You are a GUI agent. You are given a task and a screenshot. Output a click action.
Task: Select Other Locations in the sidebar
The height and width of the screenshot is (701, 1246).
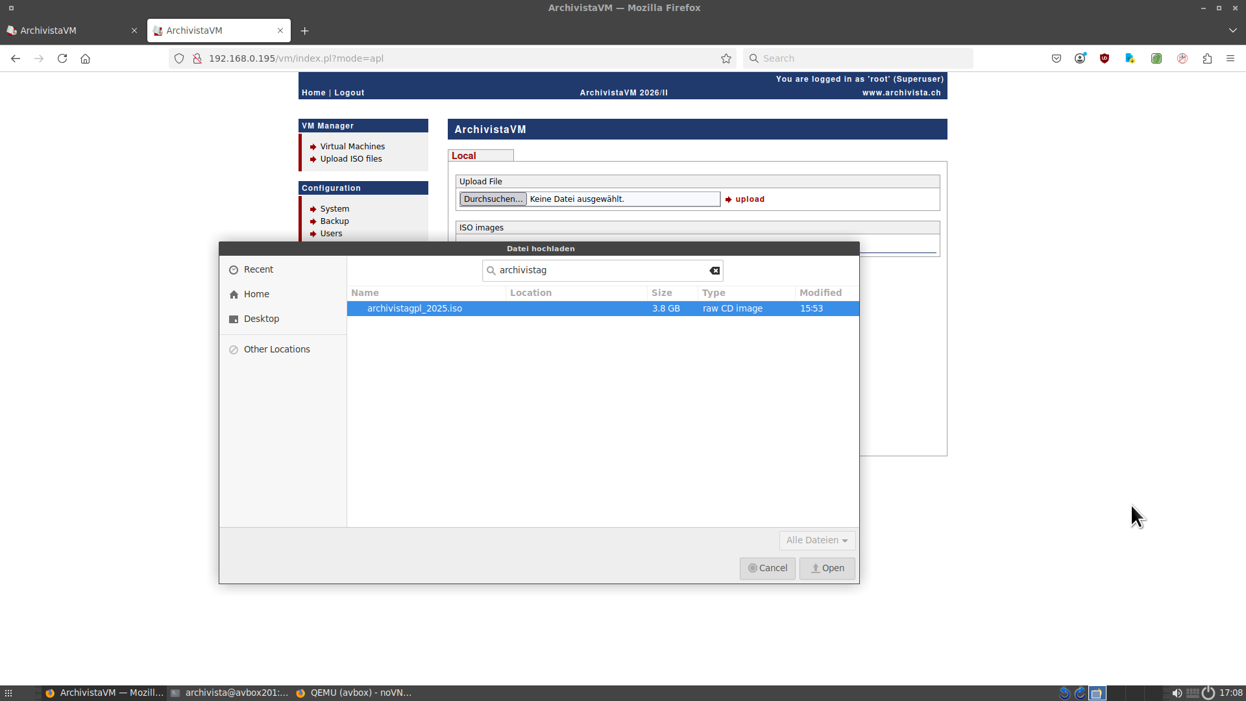pyautogui.click(x=276, y=349)
